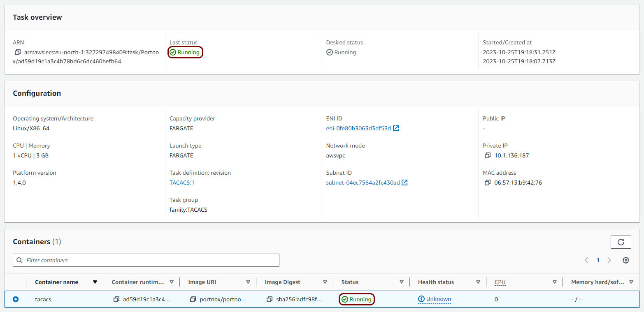View Unknown health status details

[434, 299]
